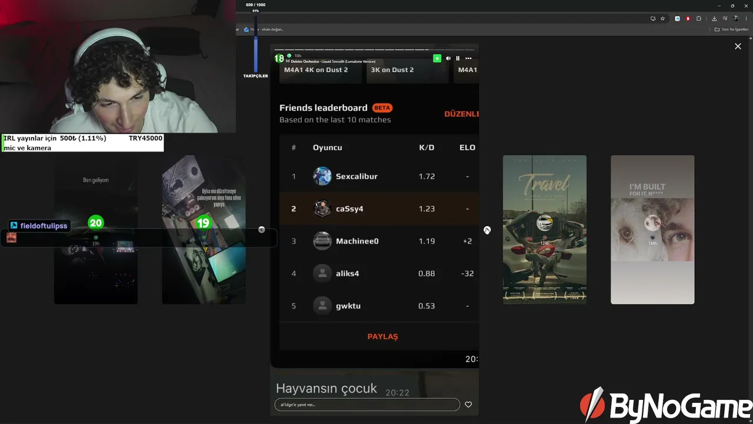Click the '3K on Dust 2' card
The width and height of the screenshot is (753, 424).
[x=407, y=71]
